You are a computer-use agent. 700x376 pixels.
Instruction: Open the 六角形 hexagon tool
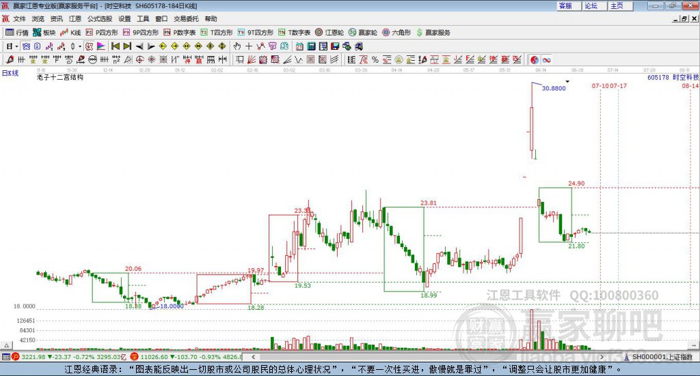396,33
